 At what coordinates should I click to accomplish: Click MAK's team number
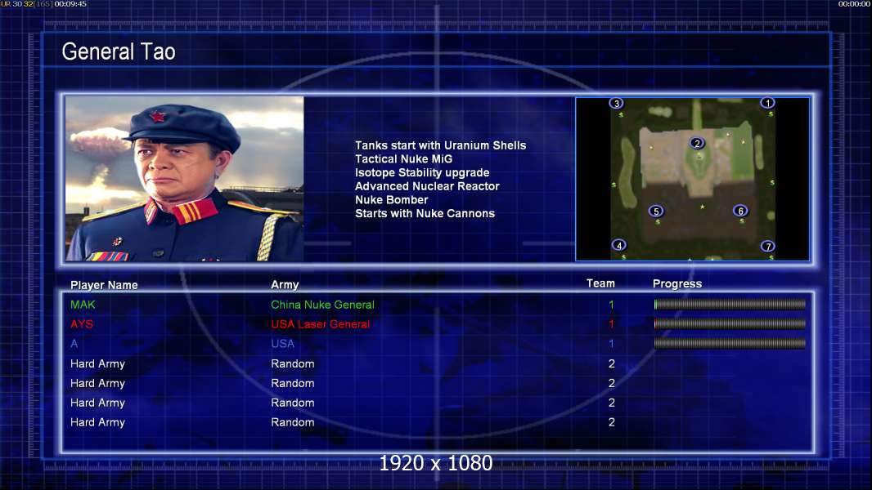[611, 305]
